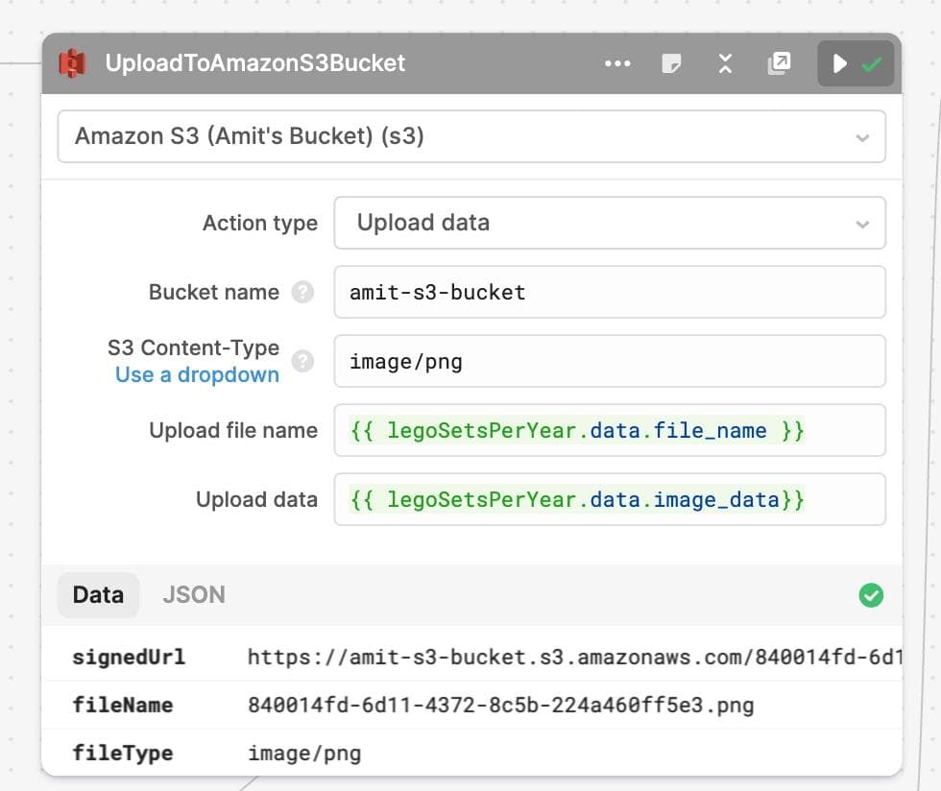Viewport: 941px width, 791px height.
Task: Expand the Upload data action selector chevron
Action: pos(863,223)
